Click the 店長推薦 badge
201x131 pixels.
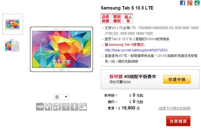pyautogui.click(x=105, y=19)
